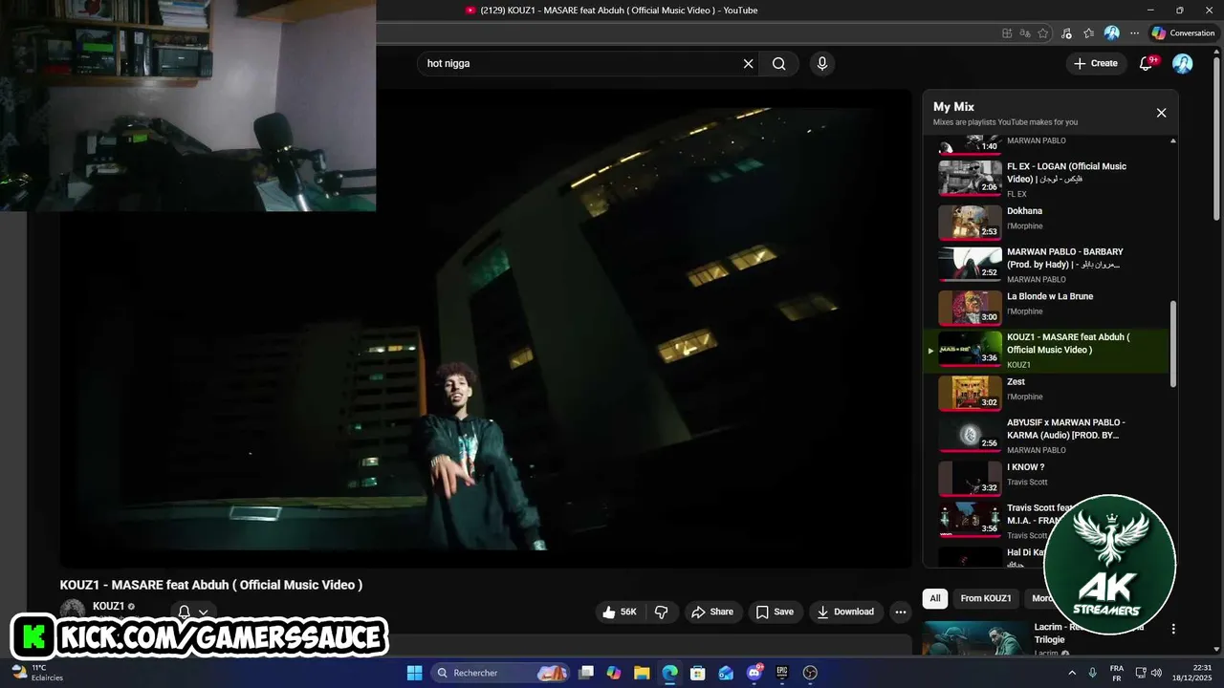The image size is (1224, 688).
Task: Click the Zest video thumbnail
Action: (970, 393)
